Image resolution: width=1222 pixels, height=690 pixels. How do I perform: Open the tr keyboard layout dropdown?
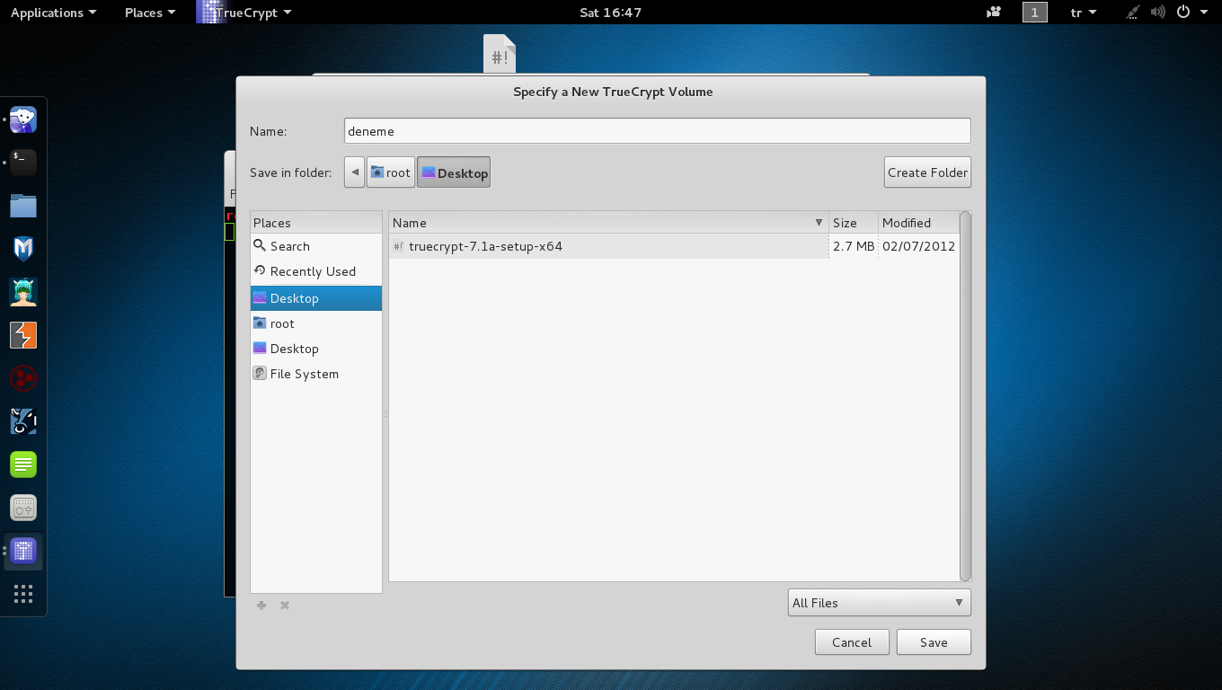coord(1083,13)
